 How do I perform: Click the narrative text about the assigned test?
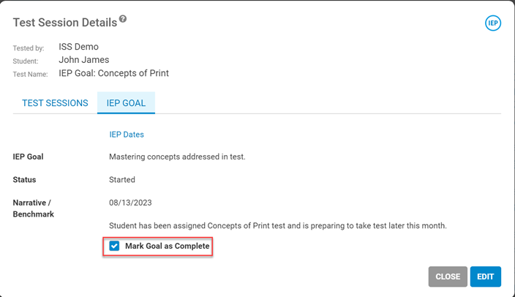click(x=278, y=226)
